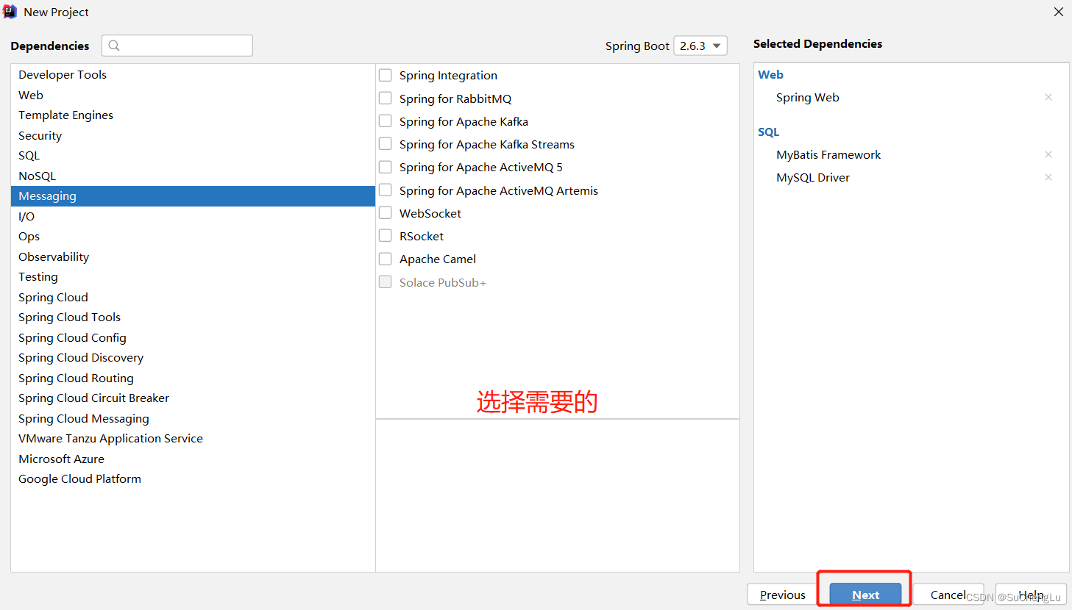Screen dimensions: 1072x610
Task: Click the disabled Solace PubSub+ checkbox
Action: (x=385, y=281)
